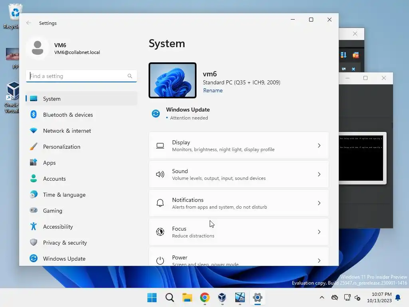Click the Accounts person icon
The height and width of the screenshot is (307, 409).
click(34, 178)
